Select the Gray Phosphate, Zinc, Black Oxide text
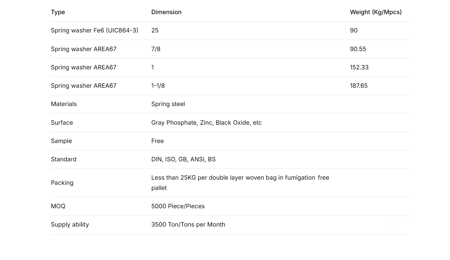The image size is (450, 260). [x=206, y=123]
